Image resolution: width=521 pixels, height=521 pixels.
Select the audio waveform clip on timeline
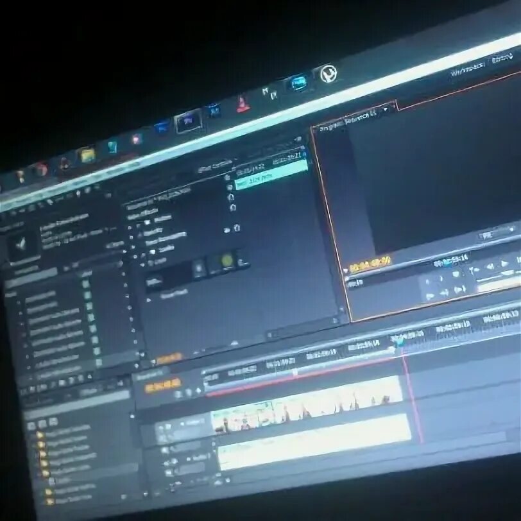314,442
